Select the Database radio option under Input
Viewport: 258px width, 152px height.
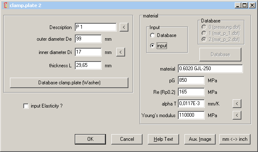152,35
